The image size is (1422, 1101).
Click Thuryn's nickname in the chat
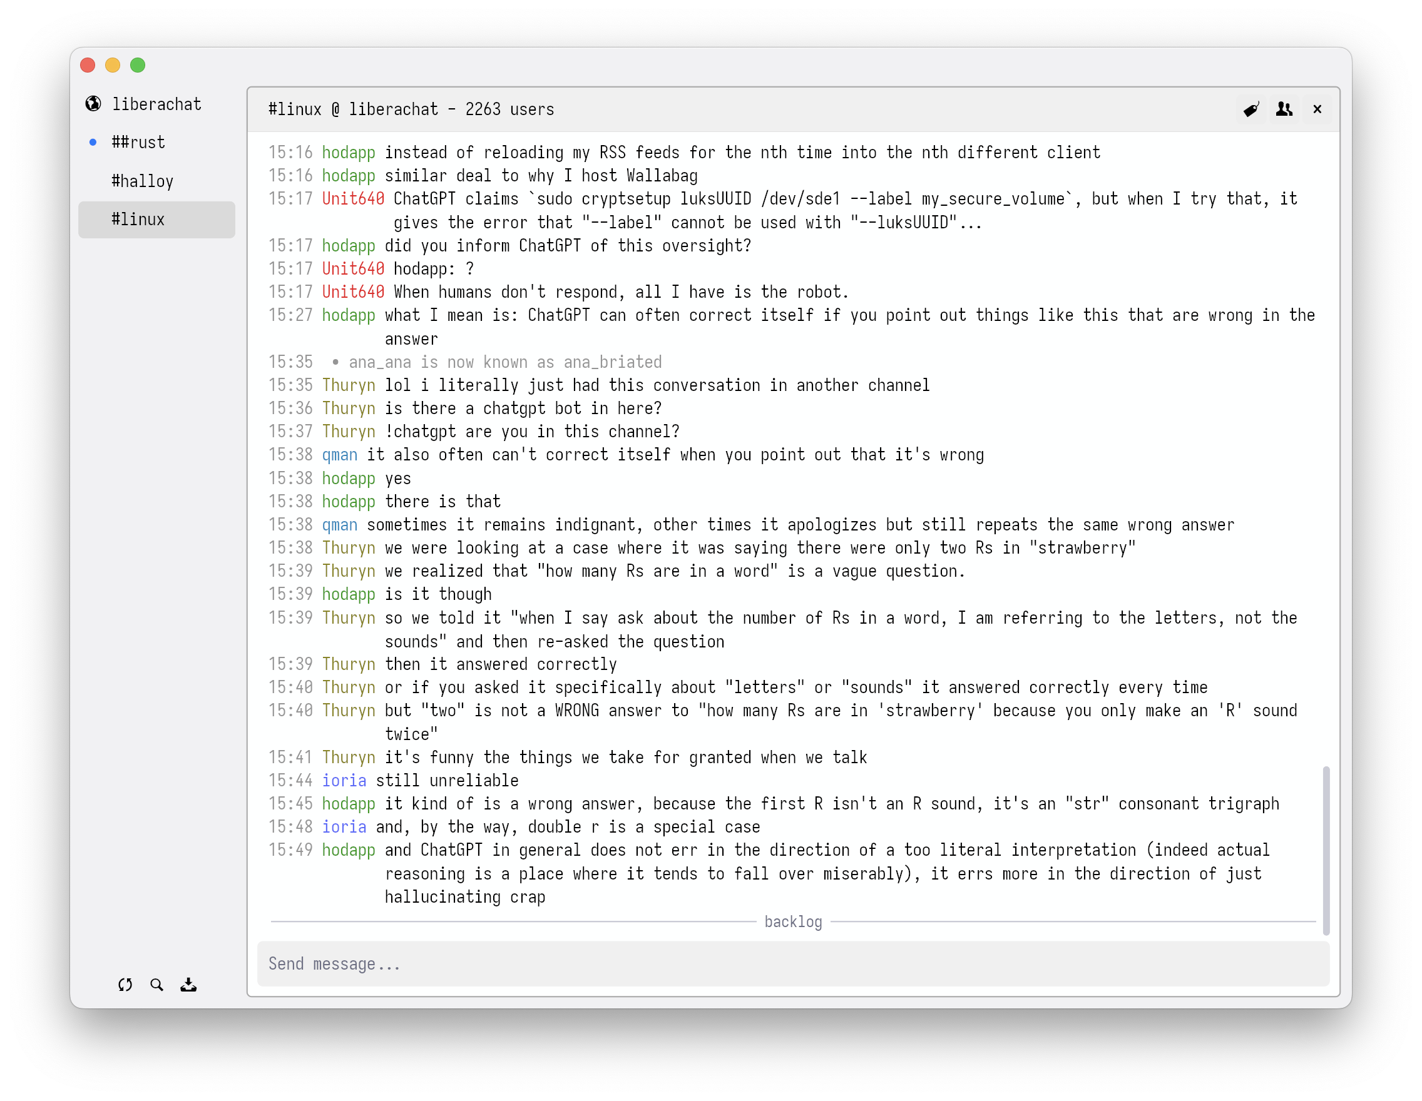(x=349, y=385)
